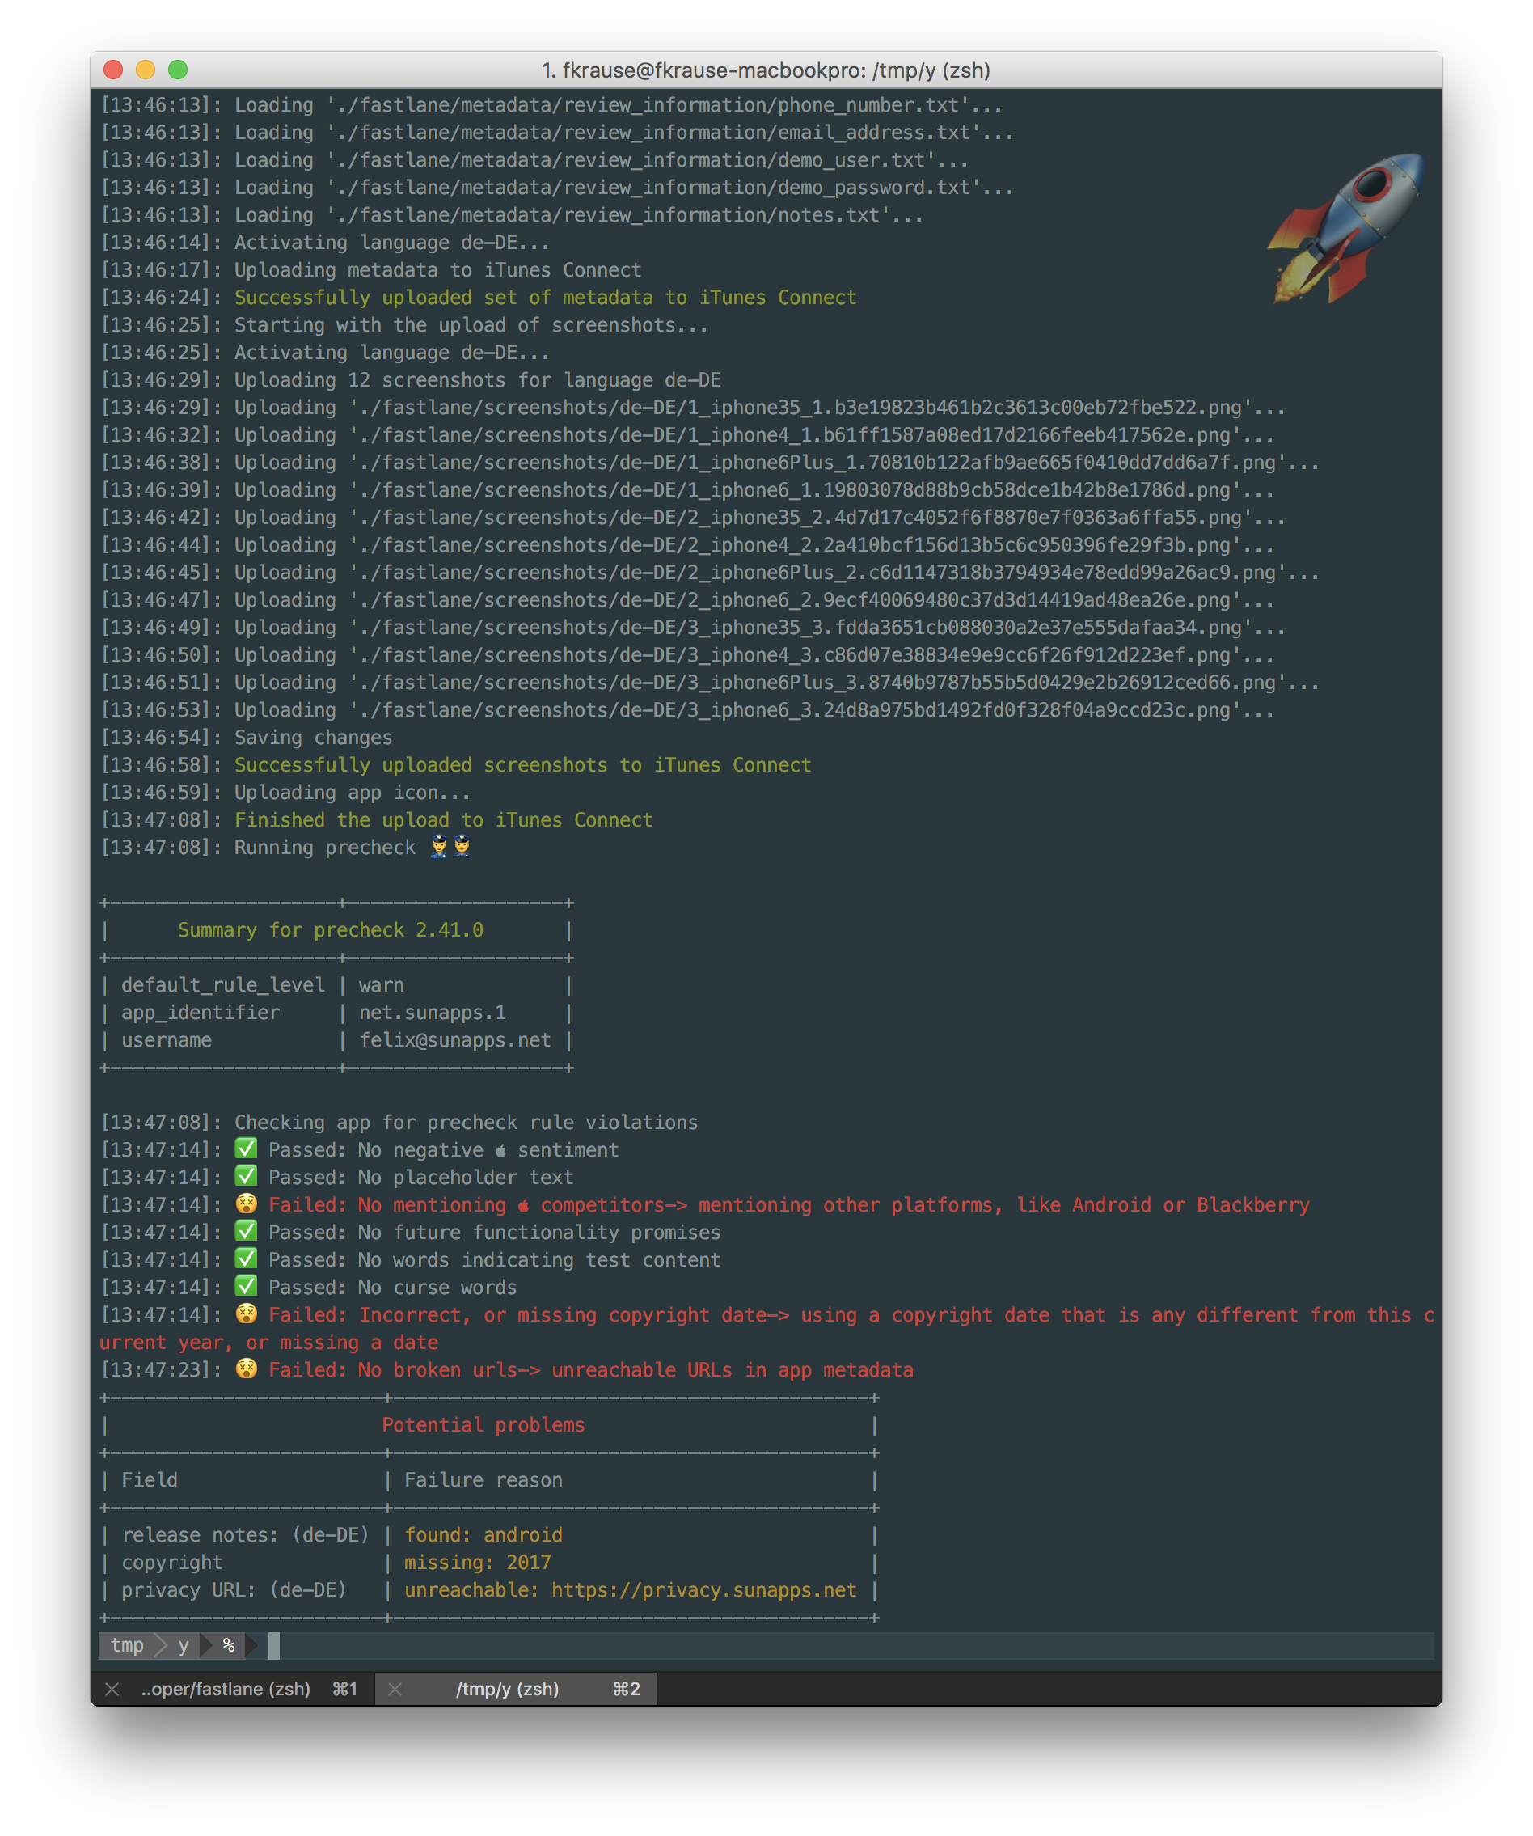Click the 'privacy URL: (de-DE)' field cell
Screen dimensions: 1533x1836
[x=234, y=1589]
